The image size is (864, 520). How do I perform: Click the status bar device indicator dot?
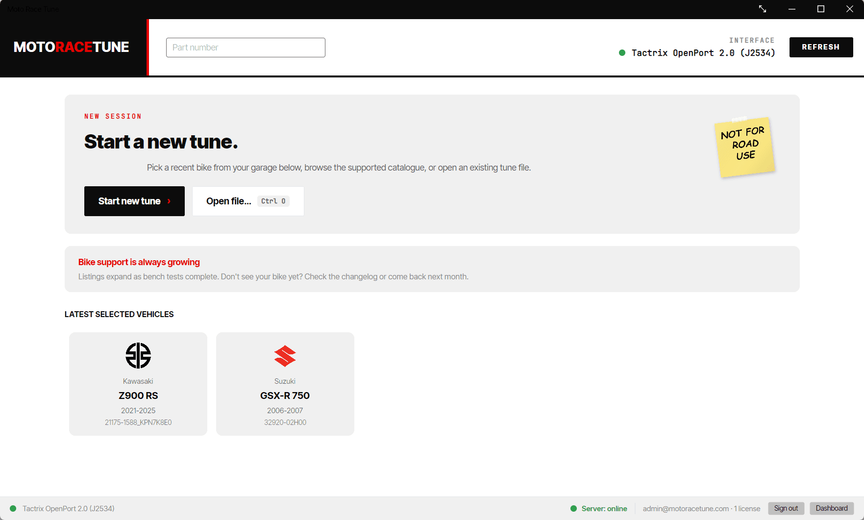tap(13, 509)
